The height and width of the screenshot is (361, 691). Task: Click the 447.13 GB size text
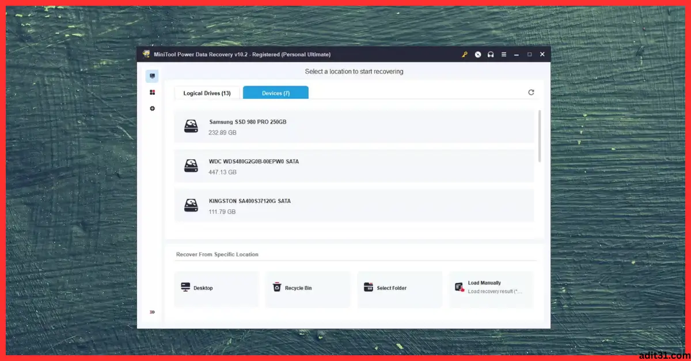point(222,172)
